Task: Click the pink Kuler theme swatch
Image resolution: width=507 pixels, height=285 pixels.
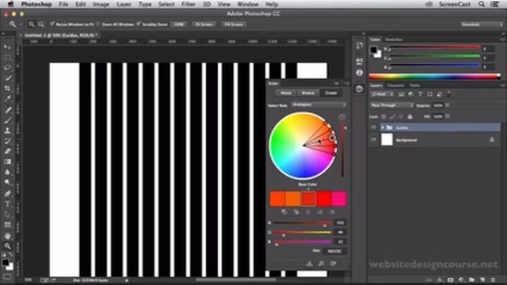Action: [x=339, y=199]
